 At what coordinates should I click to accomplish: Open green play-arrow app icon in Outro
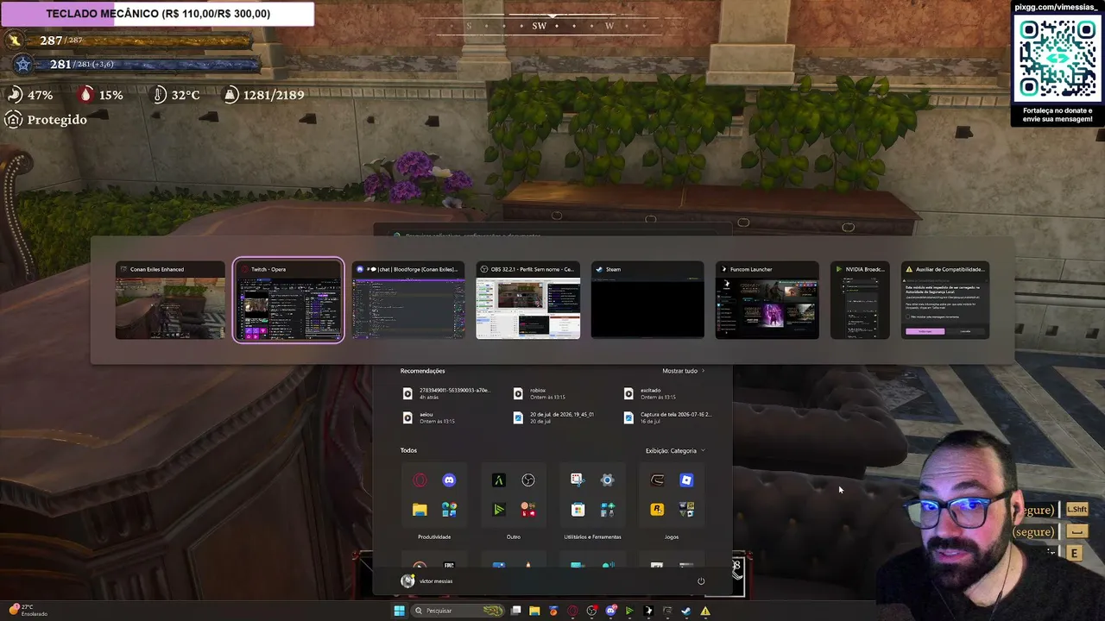click(x=499, y=510)
